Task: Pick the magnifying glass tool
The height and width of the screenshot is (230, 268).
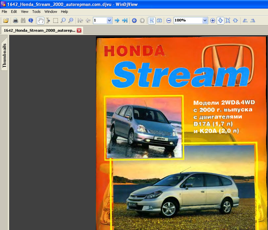Action: (63, 20)
